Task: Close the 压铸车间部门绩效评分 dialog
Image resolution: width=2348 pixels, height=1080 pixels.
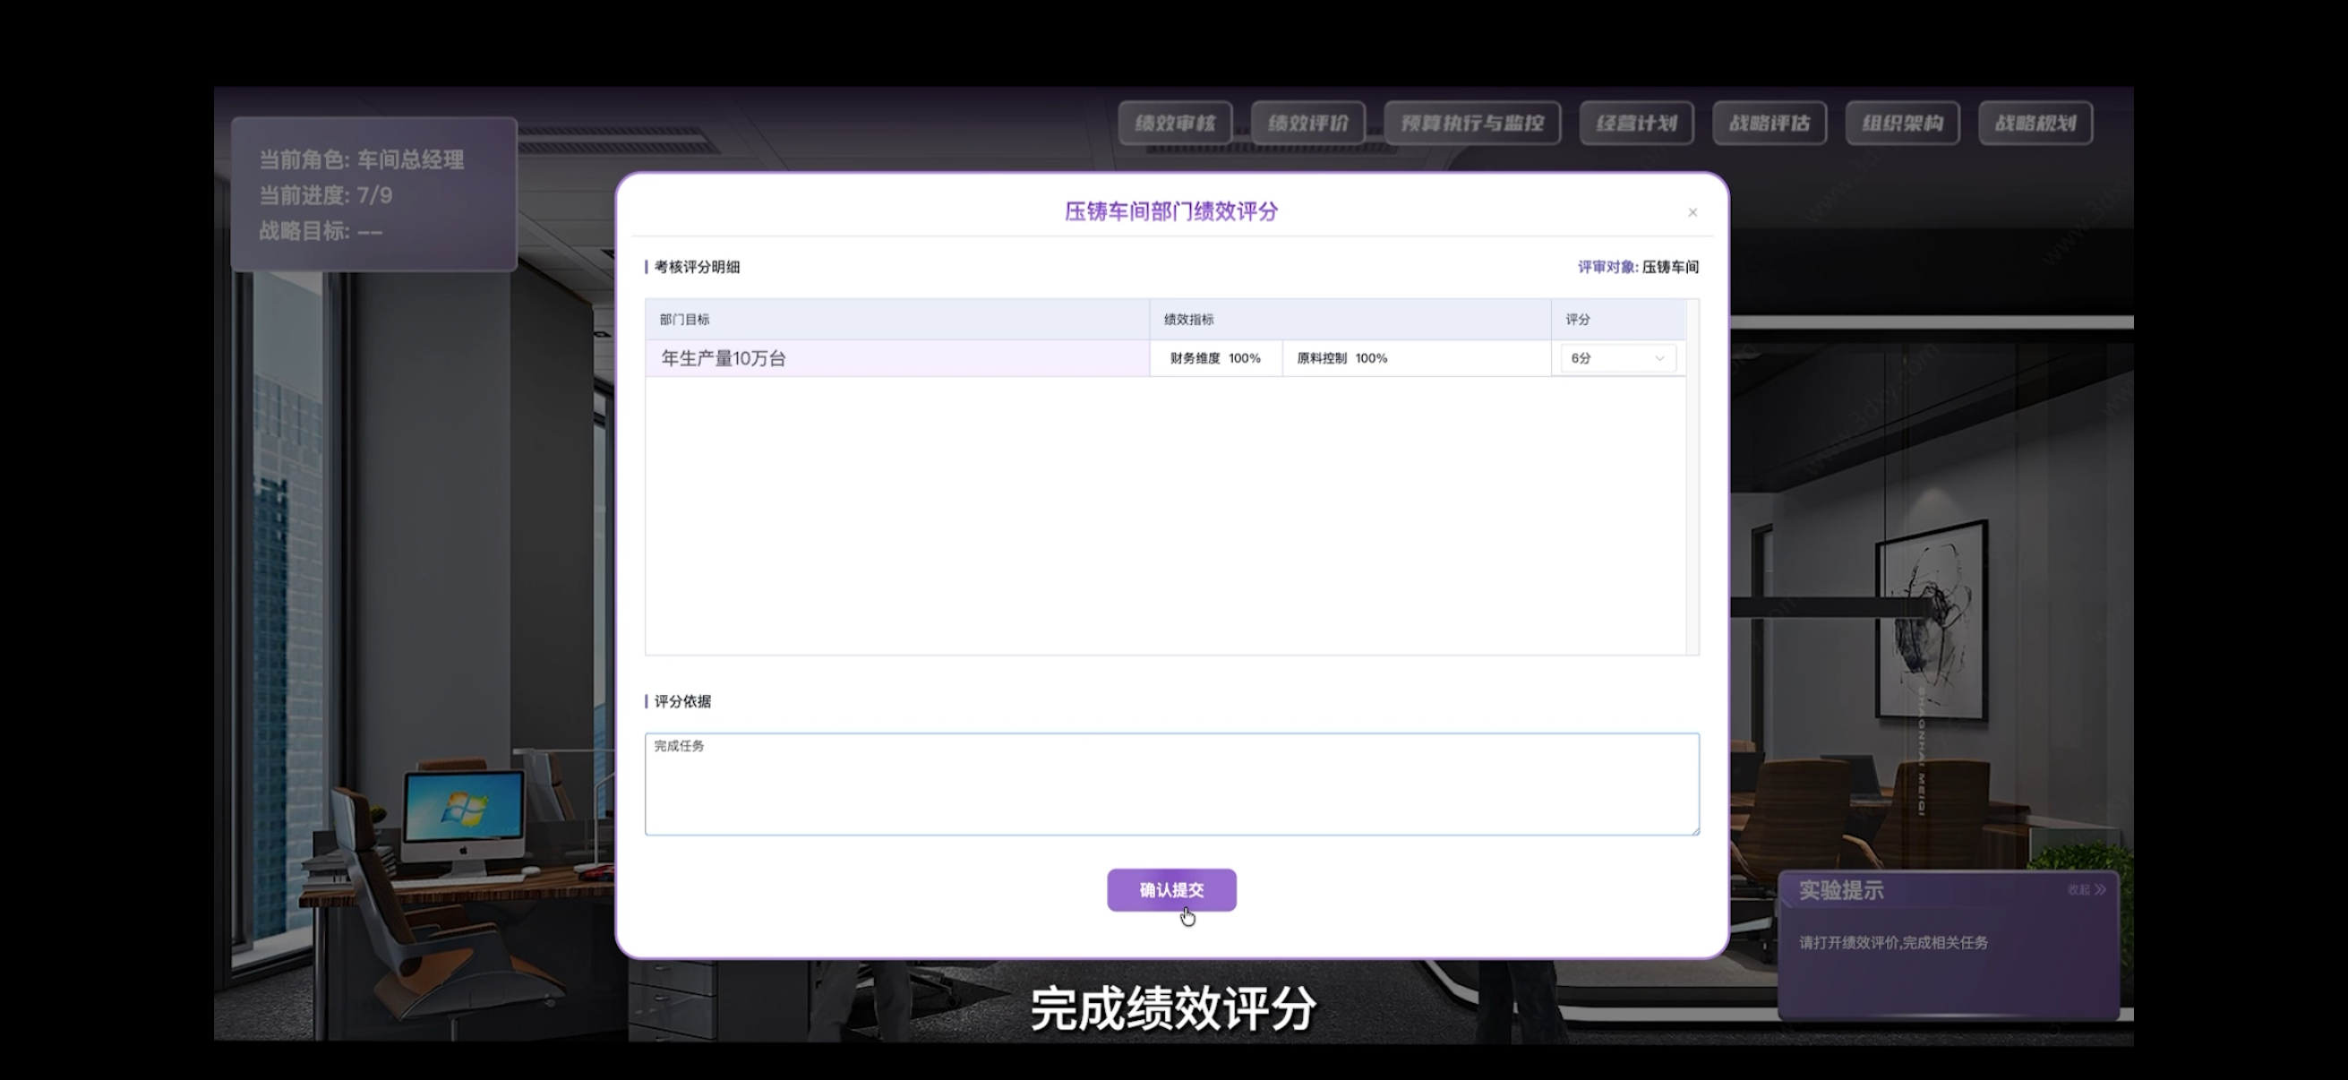Action: pos(1692,212)
